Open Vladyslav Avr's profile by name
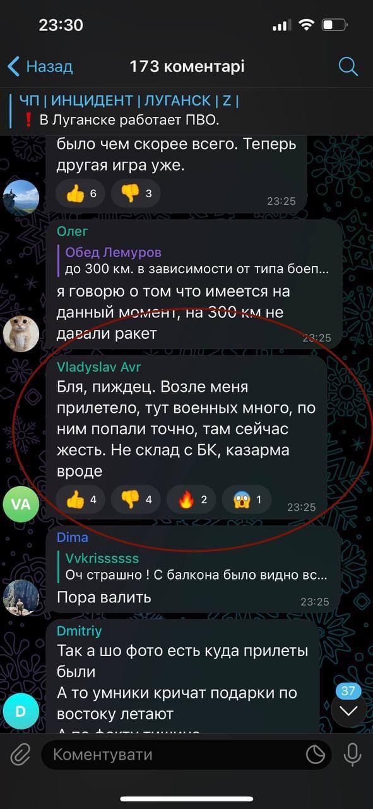 [99, 367]
